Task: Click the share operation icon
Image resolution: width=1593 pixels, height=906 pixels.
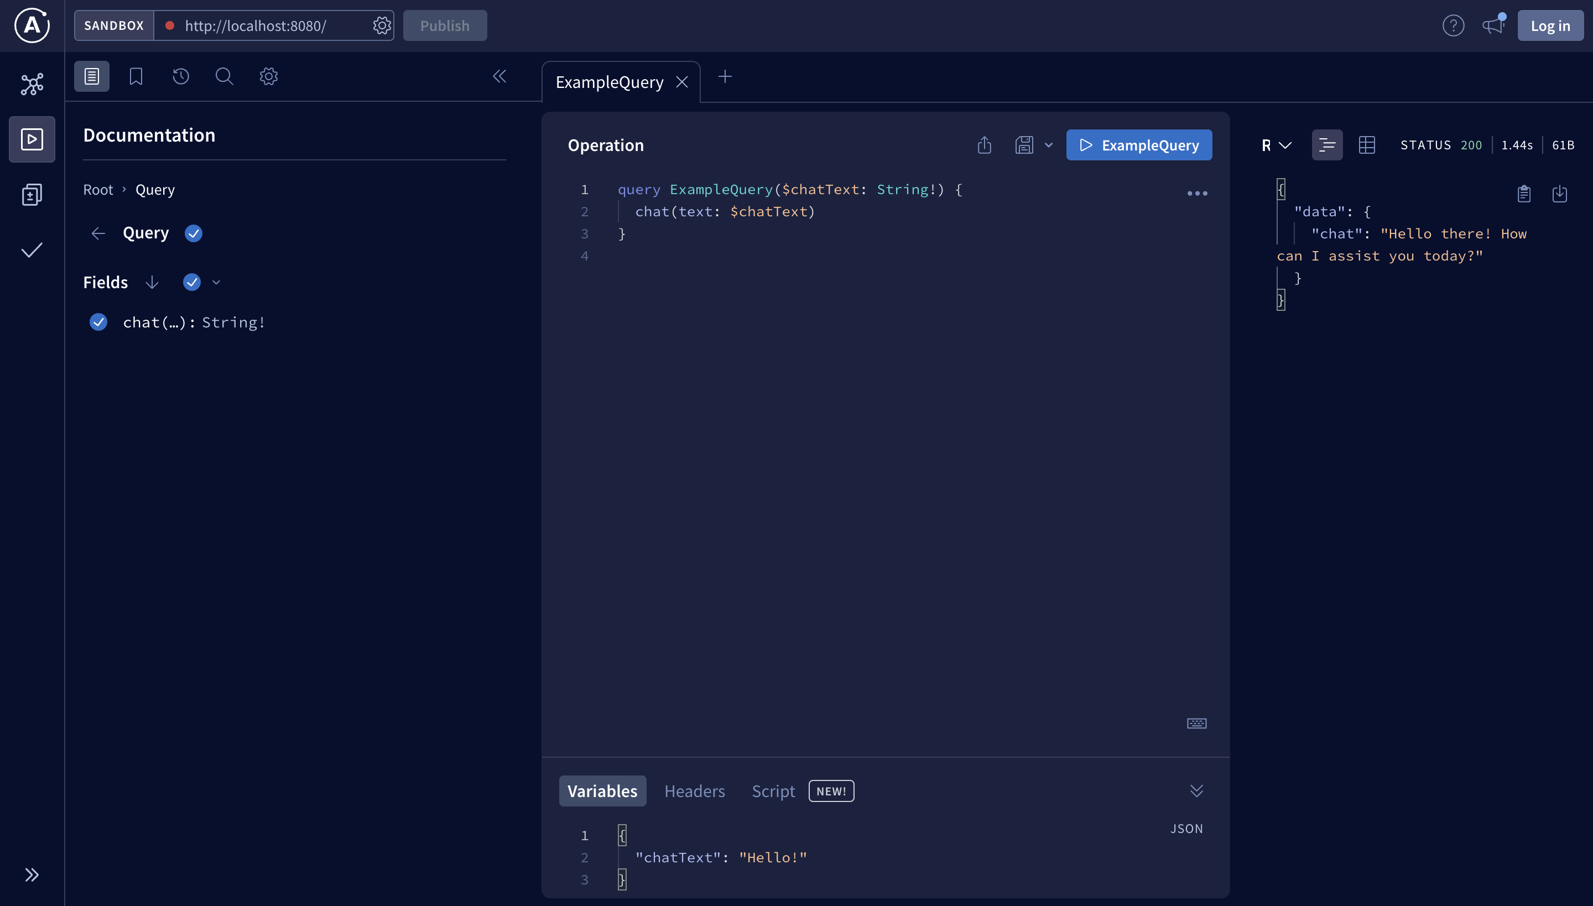Action: pyautogui.click(x=985, y=145)
